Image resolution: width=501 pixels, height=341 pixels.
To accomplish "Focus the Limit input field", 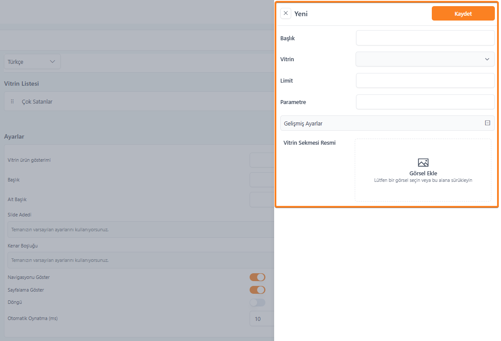I will pos(425,80).
